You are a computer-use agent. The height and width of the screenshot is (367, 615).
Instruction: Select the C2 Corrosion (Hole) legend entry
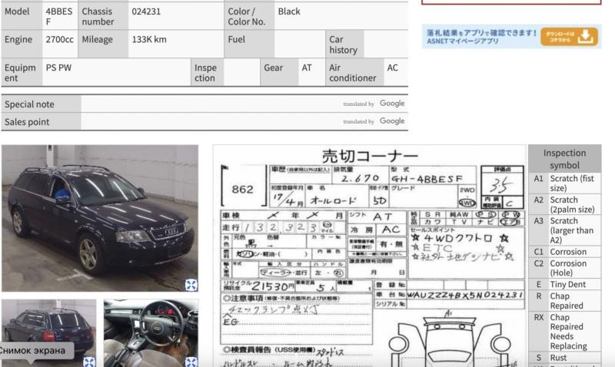tap(564, 269)
